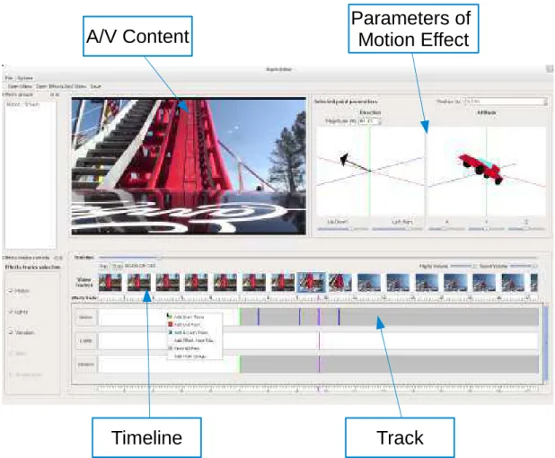This screenshot has width=555, height=458.
Task: Adjust the Z attitude slider
Action: [x=526, y=229]
